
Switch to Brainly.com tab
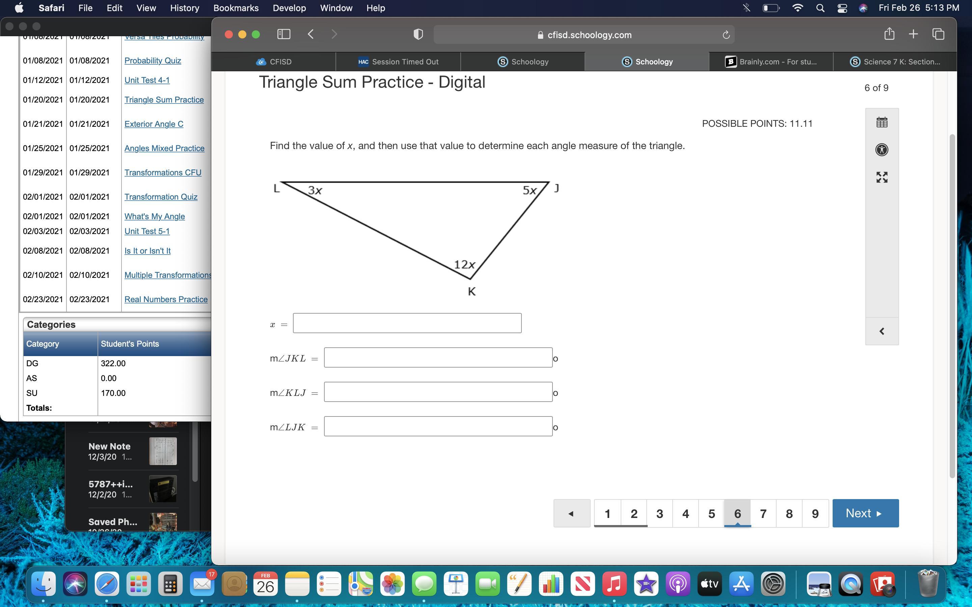[x=771, y=62]
